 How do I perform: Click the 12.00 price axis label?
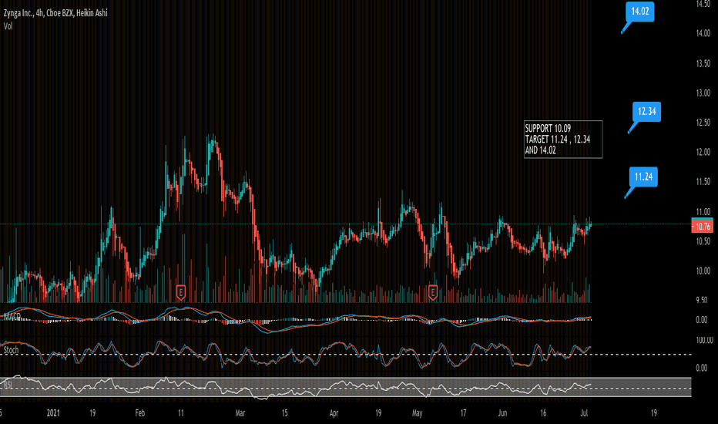703,152
